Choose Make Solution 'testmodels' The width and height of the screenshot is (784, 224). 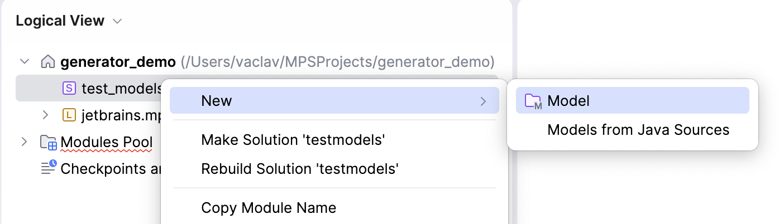coord(293,140)
